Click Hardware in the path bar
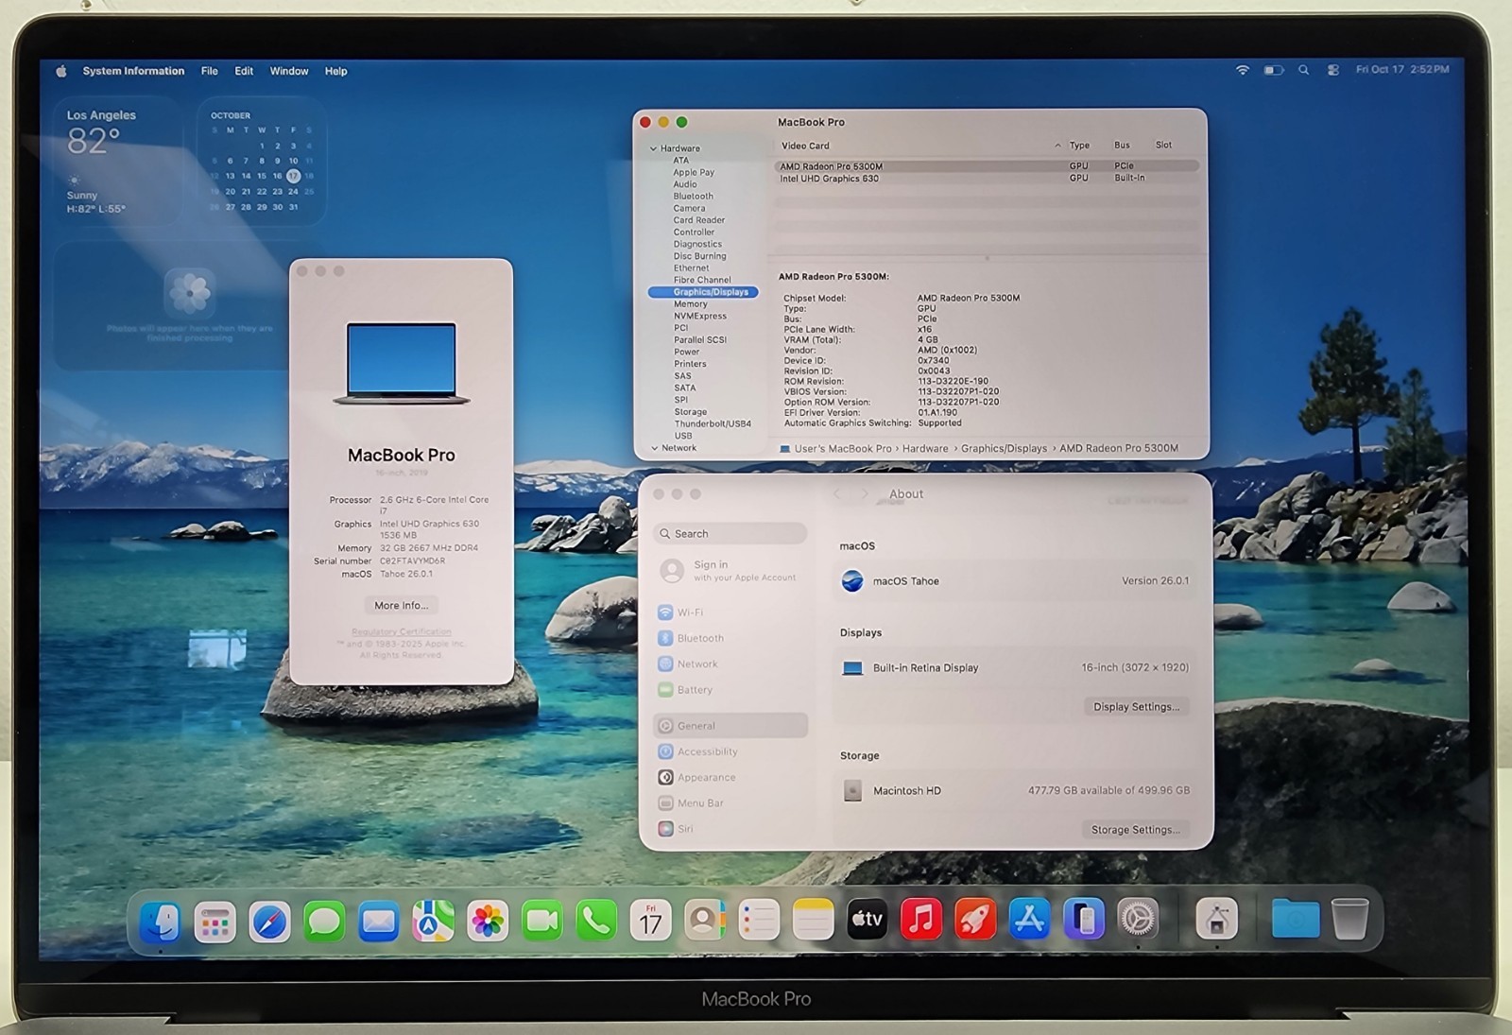 click(925, 449)
